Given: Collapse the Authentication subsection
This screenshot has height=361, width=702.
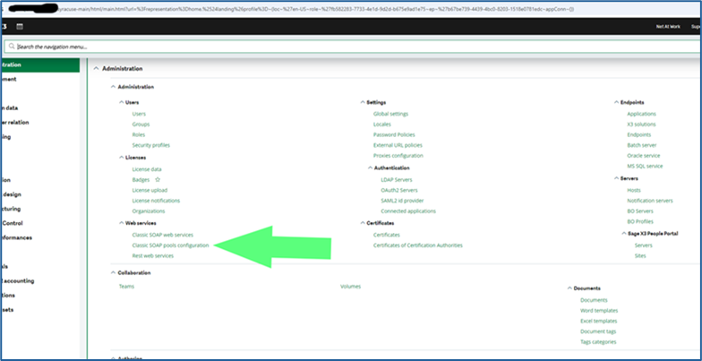Looking at the screenshot, I should [x=369, y=168].
